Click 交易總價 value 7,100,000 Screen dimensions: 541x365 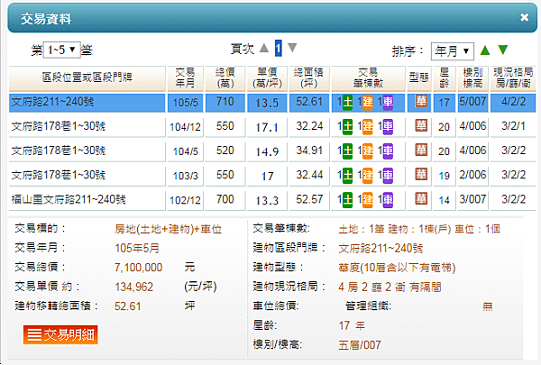[x=138, y=268]
